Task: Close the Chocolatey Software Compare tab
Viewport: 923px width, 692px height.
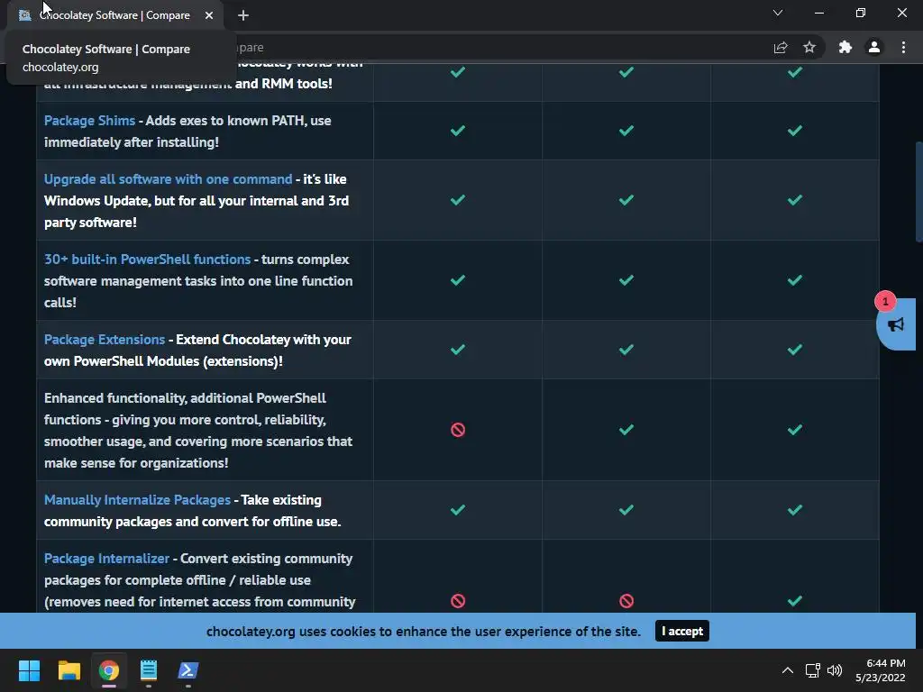Action: click(209, 15)
